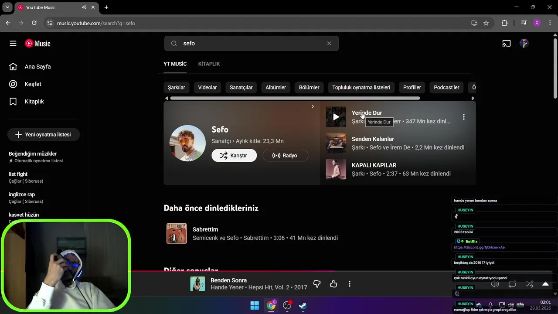This screenshot has height=314, width=558.
Task: Open Yerinde Dur song title
Action: click(x=367, y=113)
